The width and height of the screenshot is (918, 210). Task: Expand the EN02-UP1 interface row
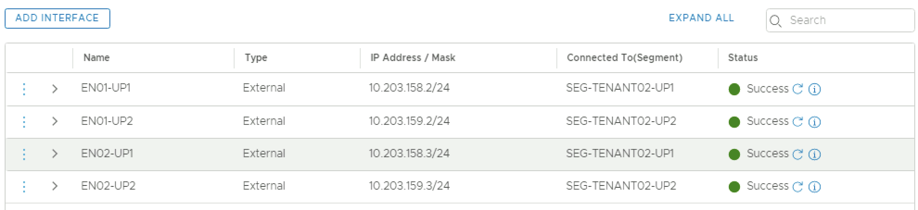[x=55, y=154]
